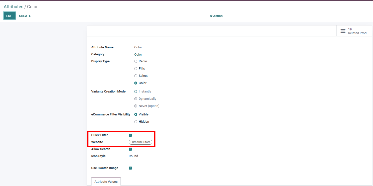
Task: Toggle the Allow Search checkbox
Action: click(130, 149)
